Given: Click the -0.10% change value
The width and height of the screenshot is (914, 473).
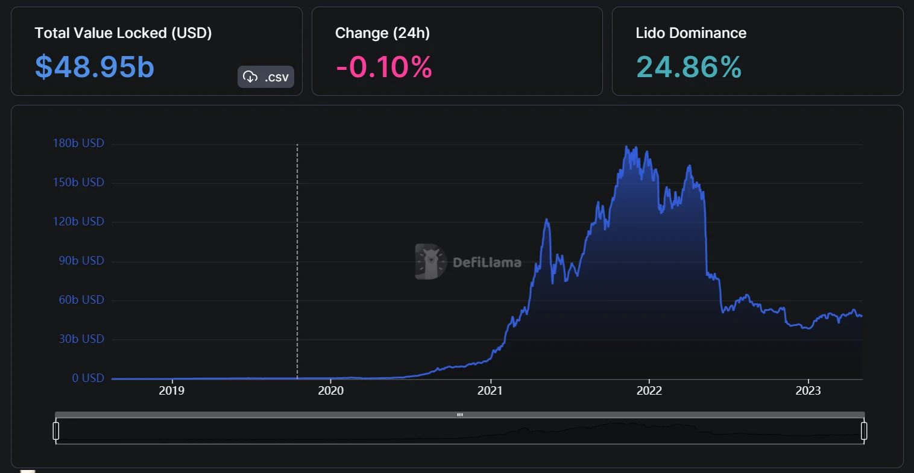Looking at the screenshot, I should 384,67.
